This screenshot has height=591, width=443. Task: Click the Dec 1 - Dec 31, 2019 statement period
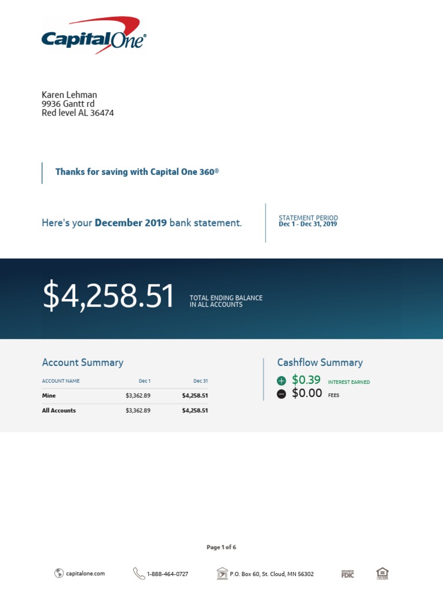pyautogui.click(x=307, y=224)
